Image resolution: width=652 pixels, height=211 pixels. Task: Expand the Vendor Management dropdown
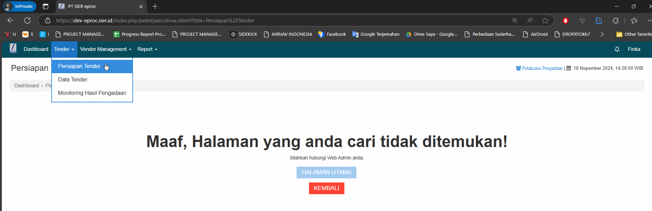[x=106, y=49]
